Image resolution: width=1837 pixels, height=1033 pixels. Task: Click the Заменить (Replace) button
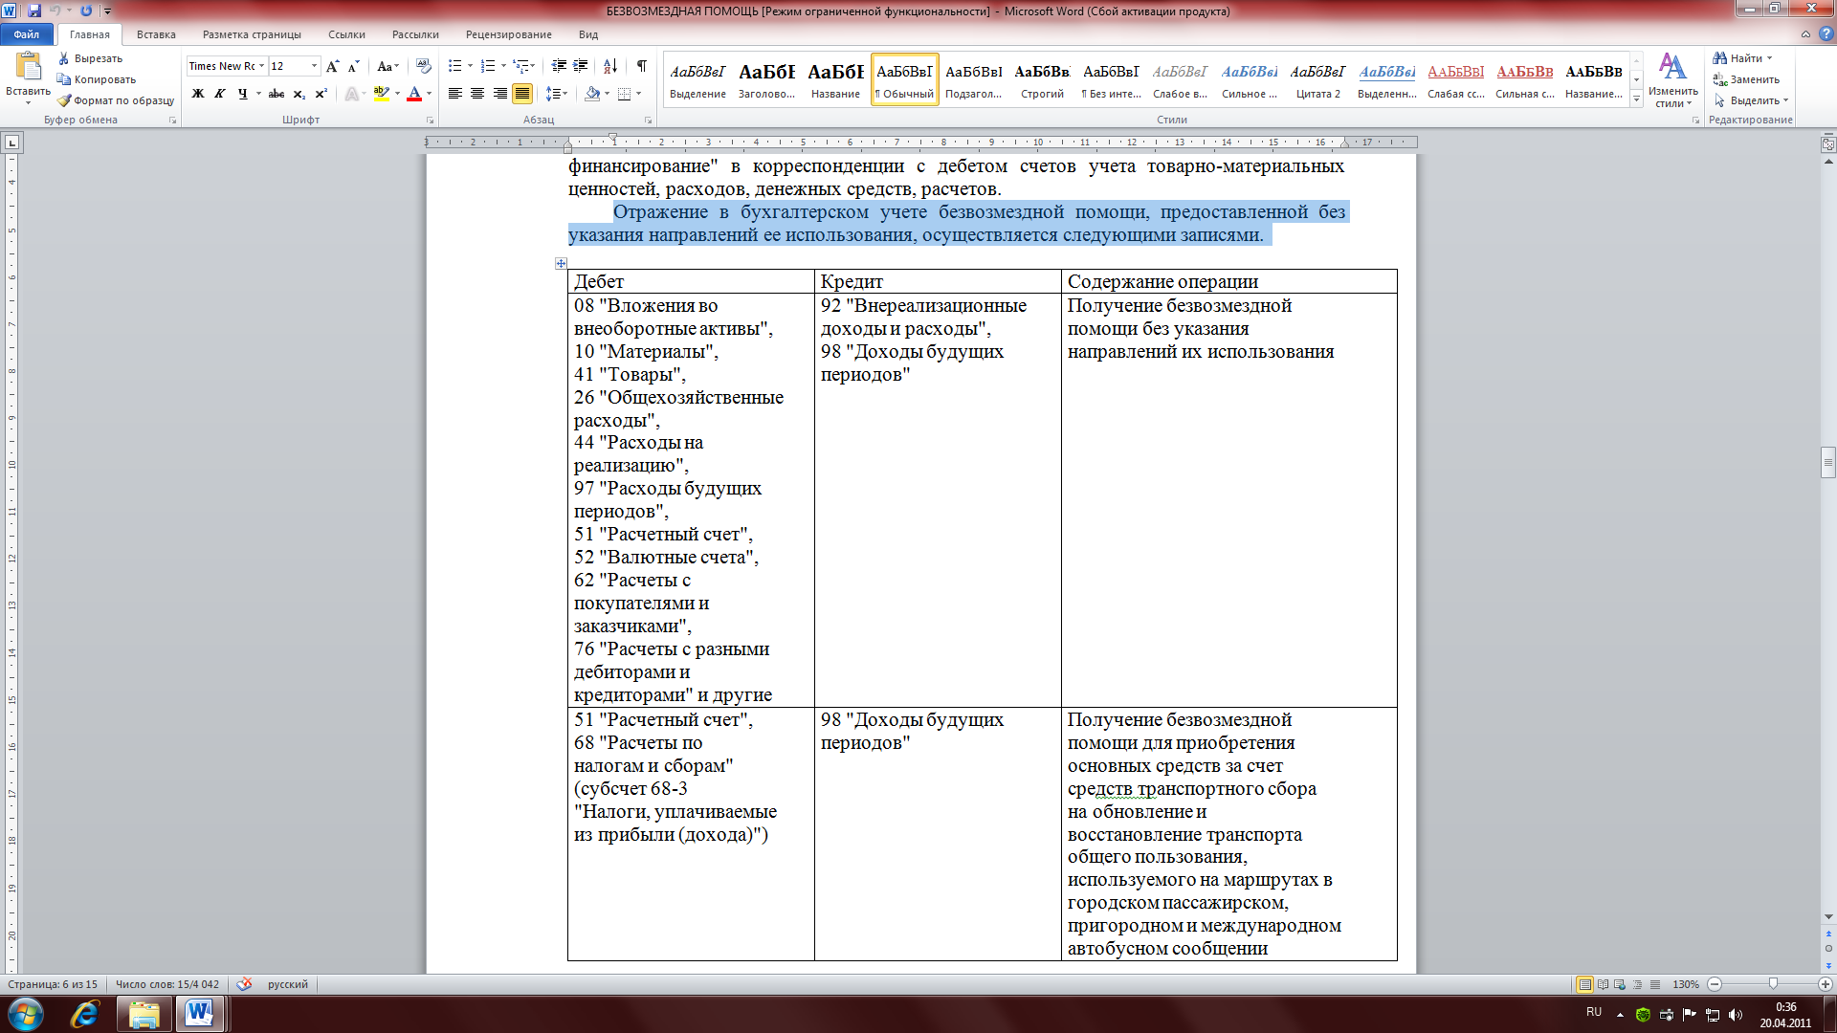coord(1746,79)
